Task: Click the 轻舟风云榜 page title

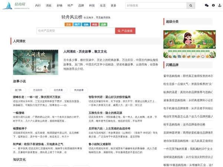Action: point(72,17)
